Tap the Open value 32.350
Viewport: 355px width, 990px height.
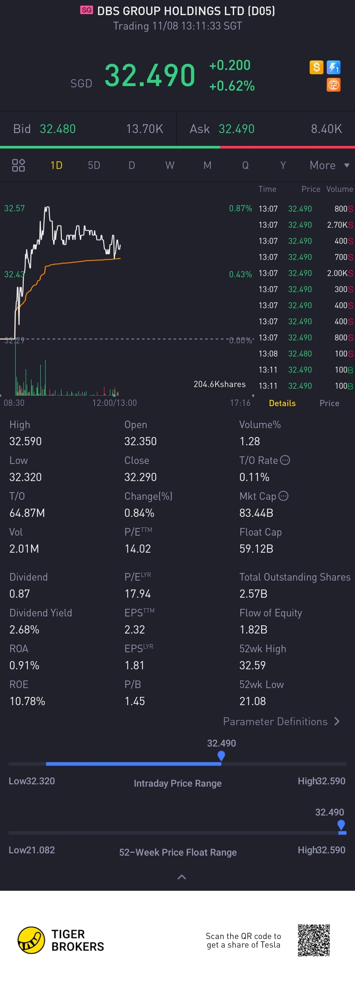[x=140, y=441]
